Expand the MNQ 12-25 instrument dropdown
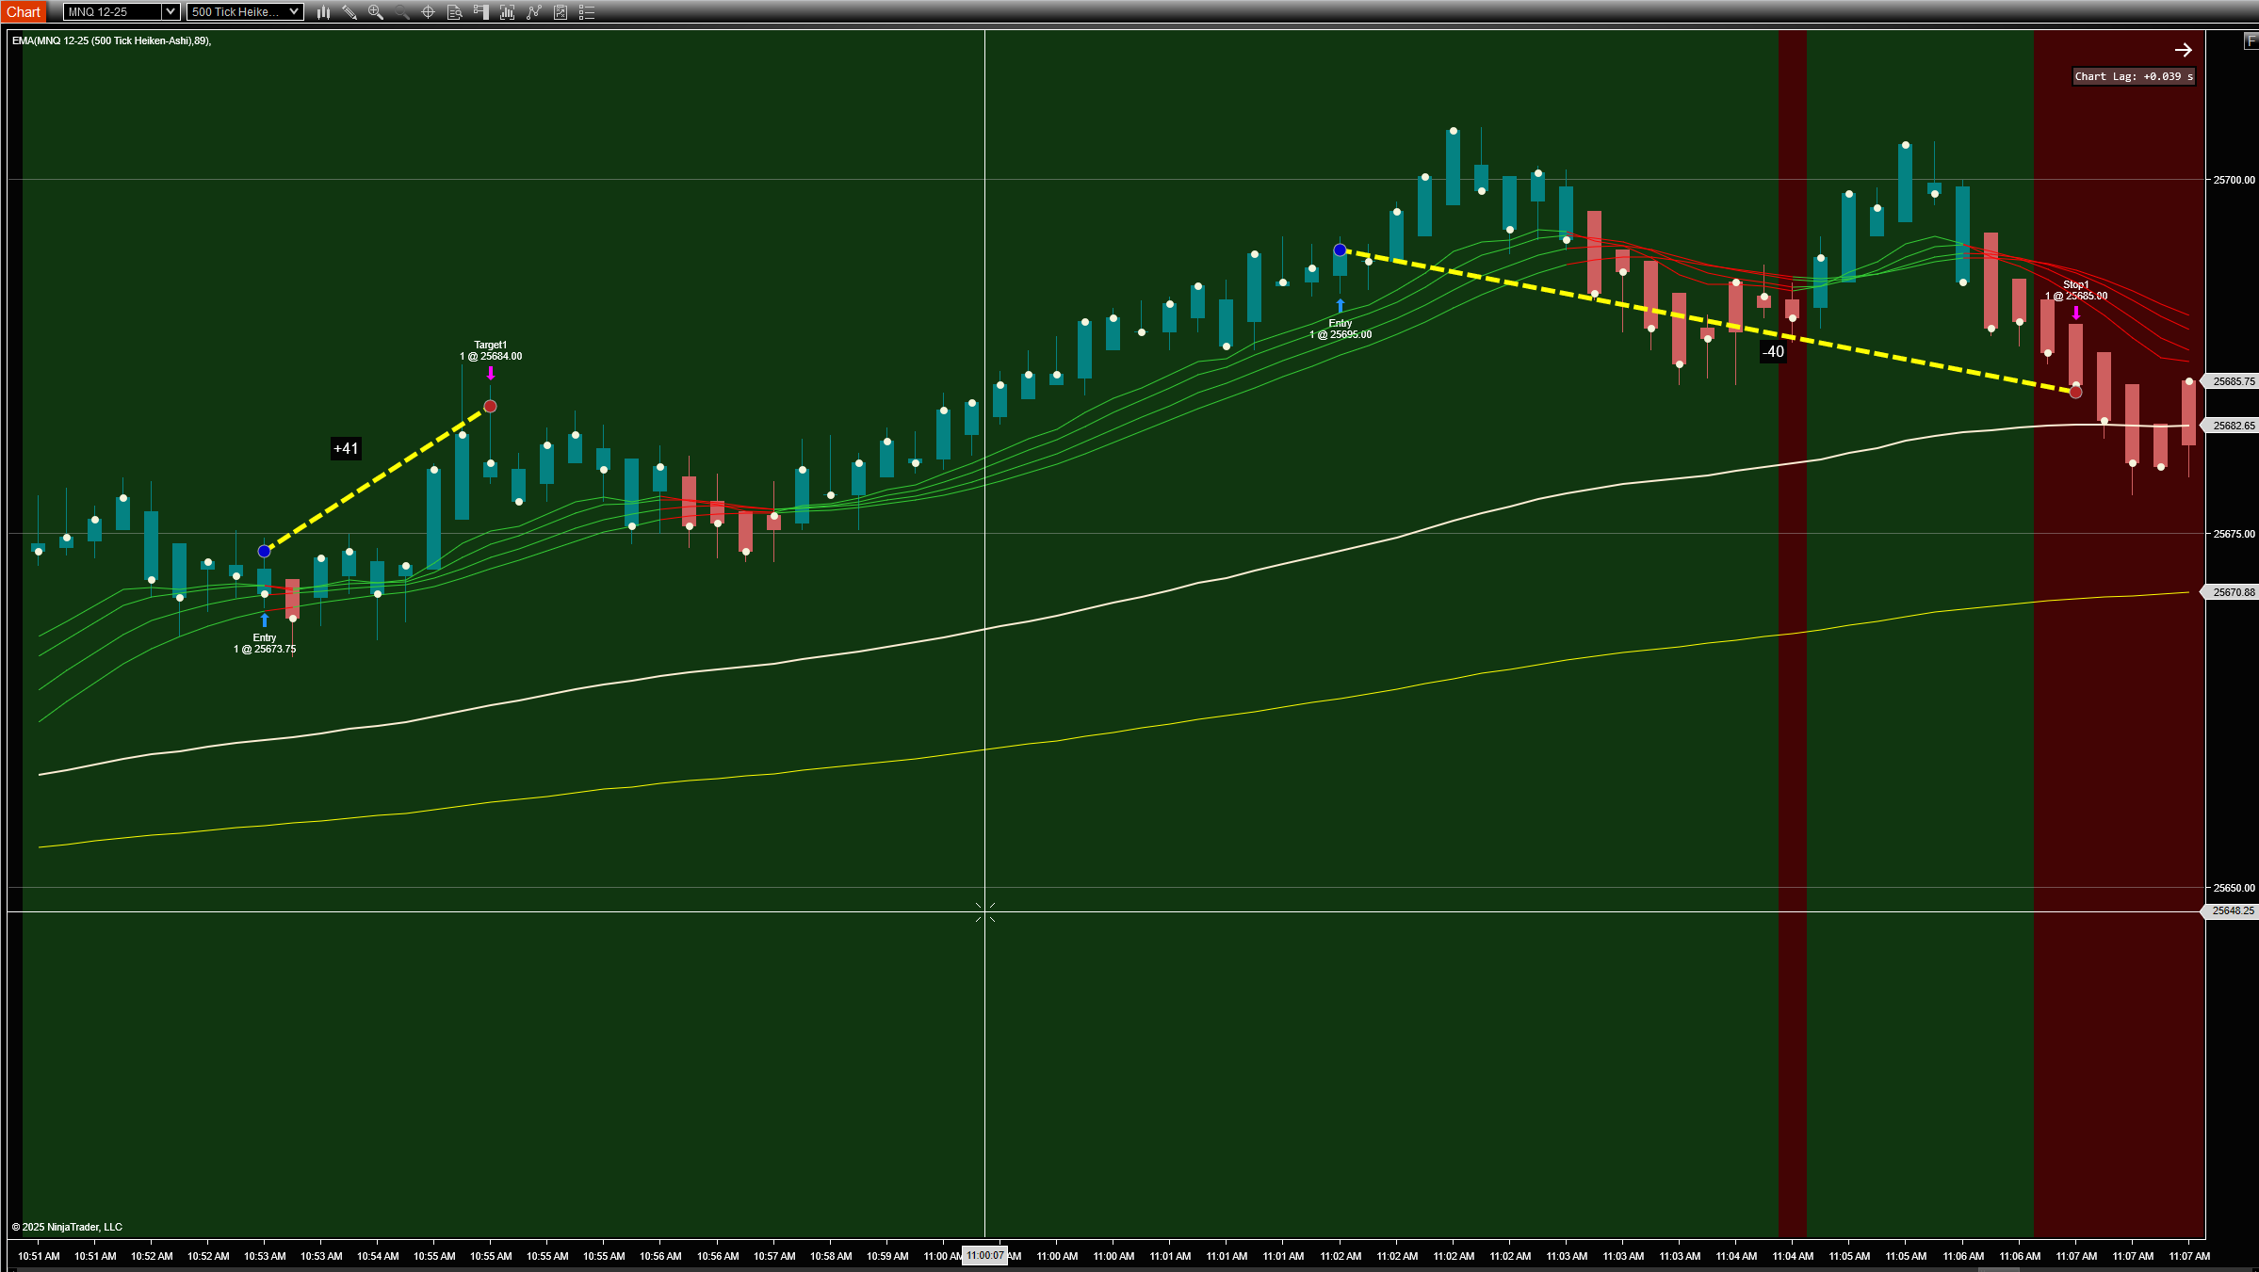Screen dimensions: 2259x1272 (171, 12)
